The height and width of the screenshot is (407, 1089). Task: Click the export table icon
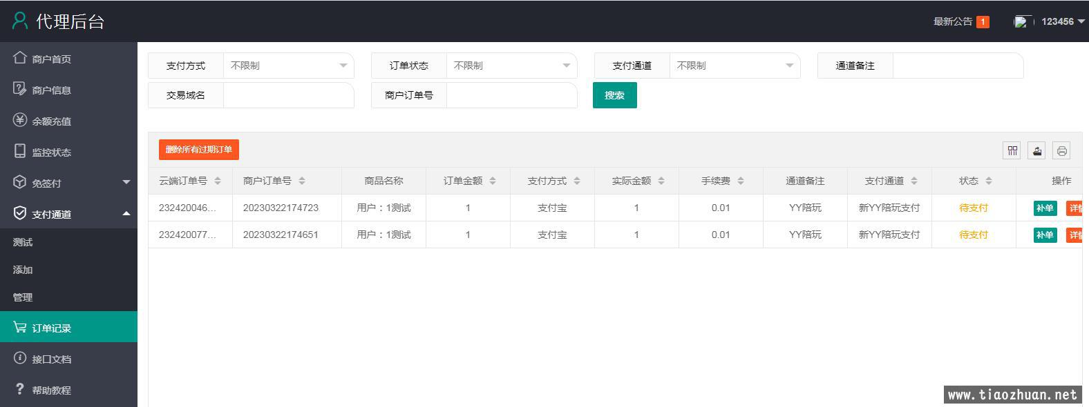[1036, 150]
